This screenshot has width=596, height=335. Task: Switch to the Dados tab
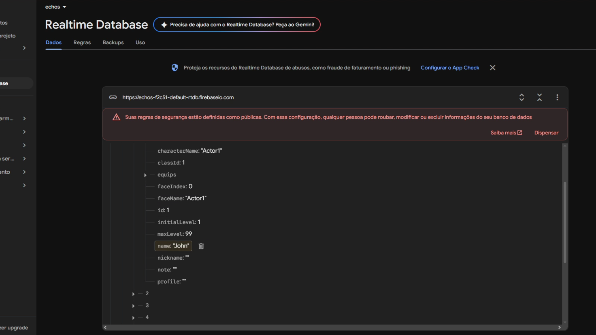[x=53, y=42]
